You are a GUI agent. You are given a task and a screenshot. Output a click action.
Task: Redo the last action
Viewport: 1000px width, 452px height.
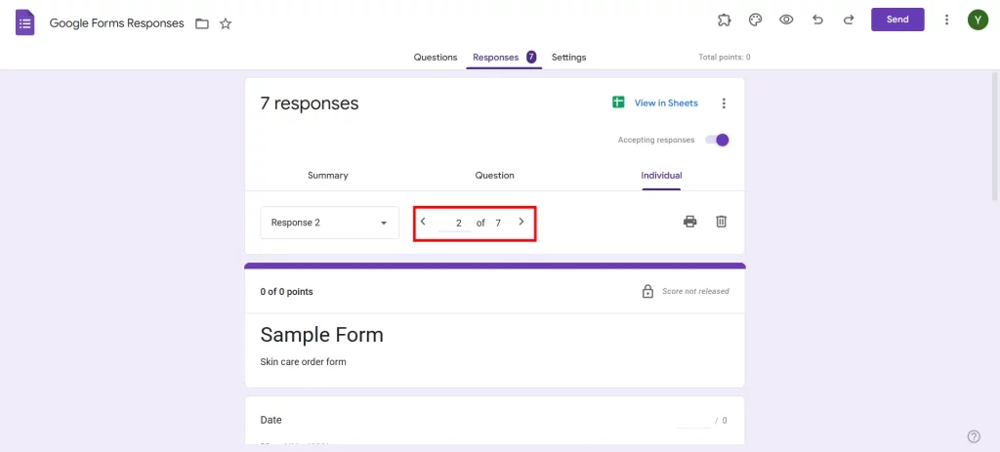(849, 20)
